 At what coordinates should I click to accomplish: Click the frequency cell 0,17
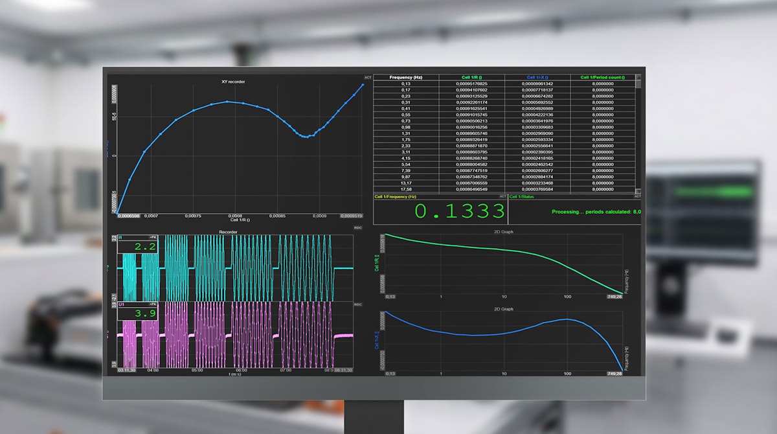pyautogui.click(x=406, y=89)
